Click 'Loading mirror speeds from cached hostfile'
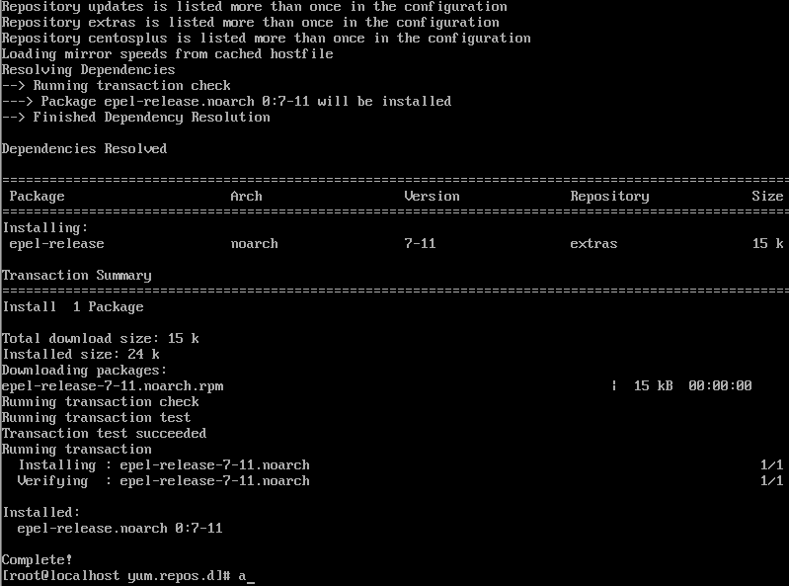This screenshot has width=789, height=586. 168,54
